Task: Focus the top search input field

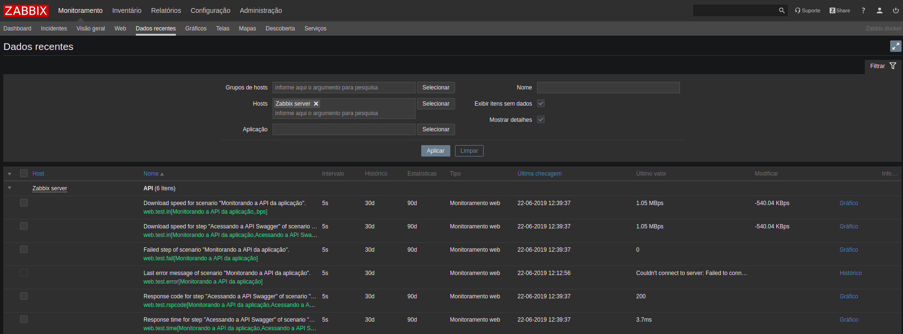Action: [x=735, y=10]
